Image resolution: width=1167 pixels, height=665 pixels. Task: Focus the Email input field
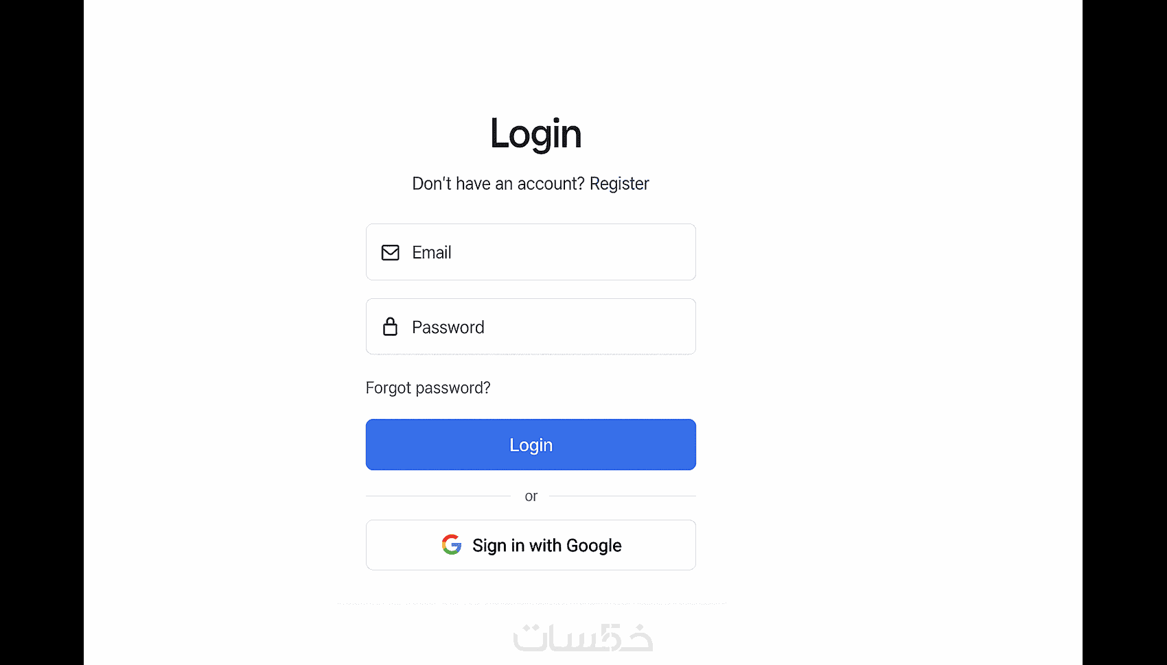531,252
